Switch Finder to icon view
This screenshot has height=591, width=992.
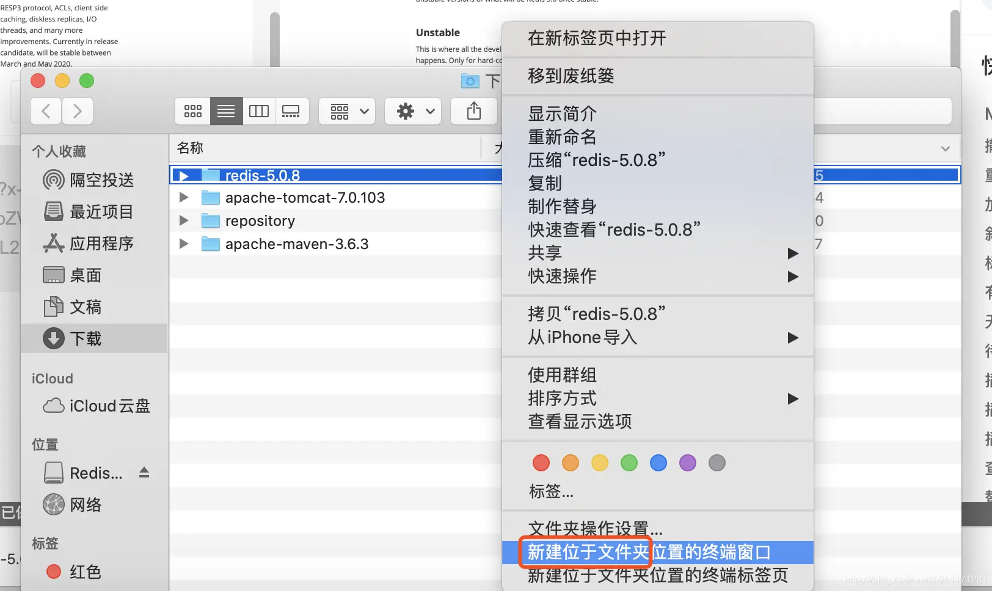pyautogui.click(x=192, y=111)
